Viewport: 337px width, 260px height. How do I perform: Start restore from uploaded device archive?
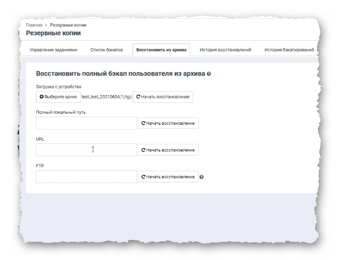[163, 97]
